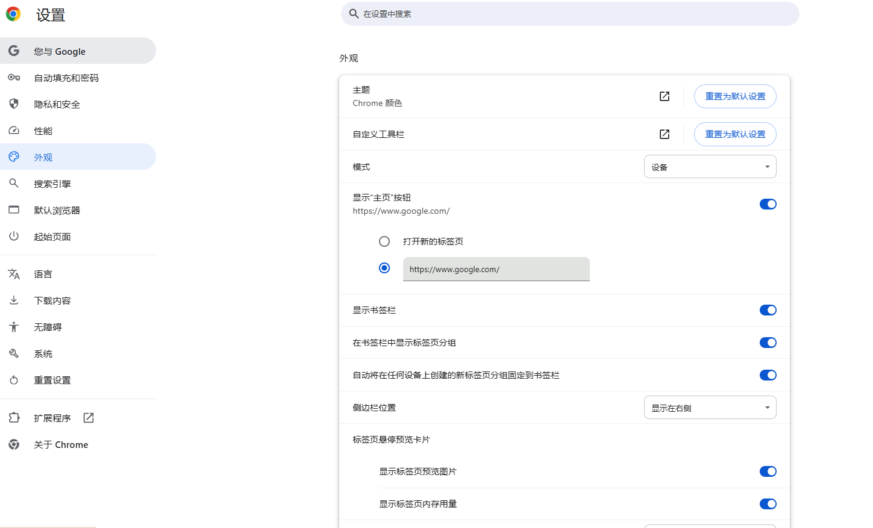Click the 设置 page title

pos(51,14)
